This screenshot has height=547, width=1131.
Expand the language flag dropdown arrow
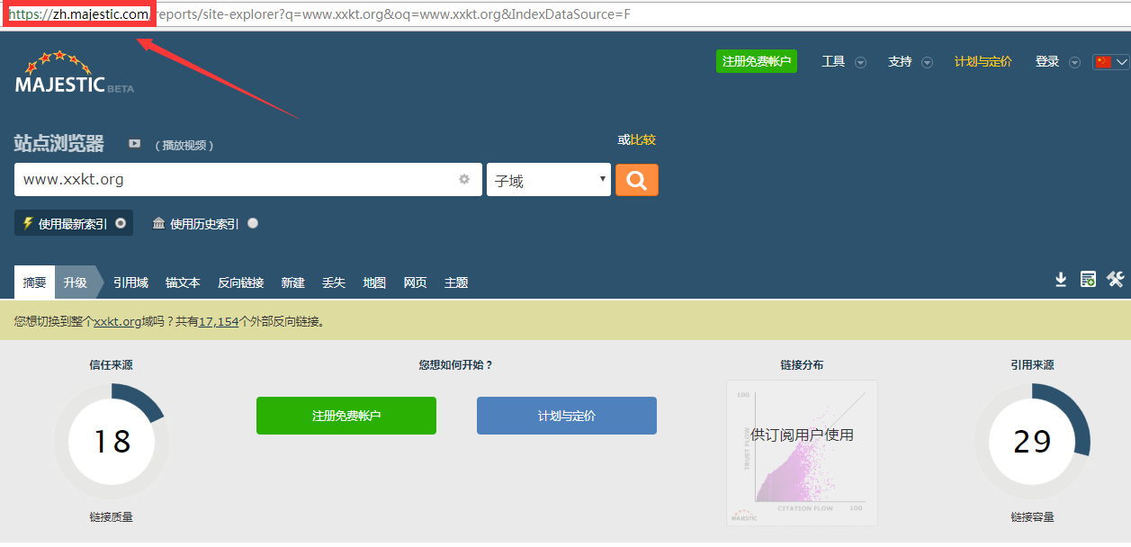[x=1121, y=62]
